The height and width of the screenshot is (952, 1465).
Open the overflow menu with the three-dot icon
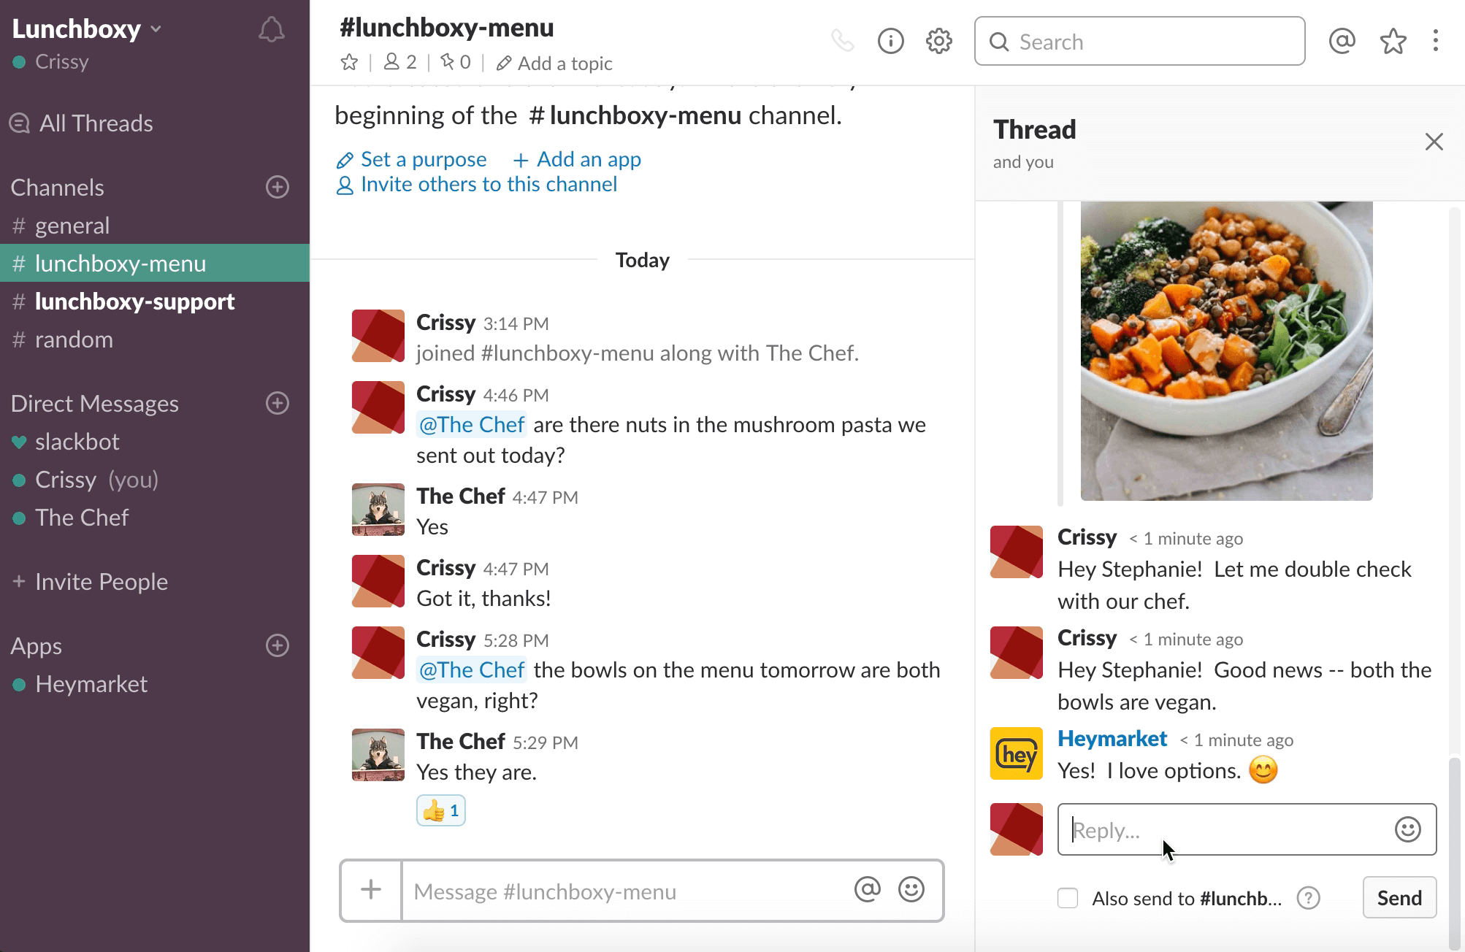point(1437,41)
